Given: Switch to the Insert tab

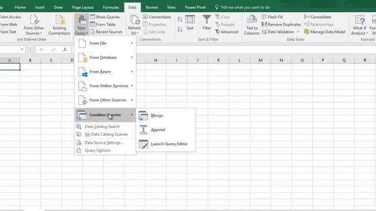Looking at the screenshot, I should [x=39, y=8].
